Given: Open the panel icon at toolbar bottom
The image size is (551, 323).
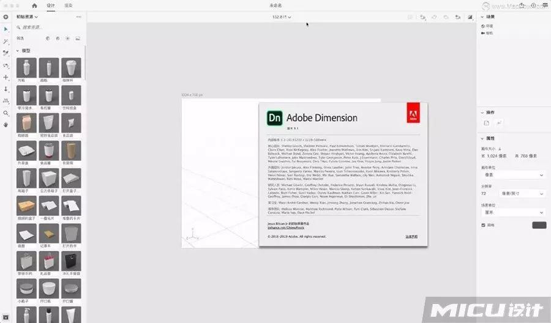Looking at the screenshot, I should 6,317.
